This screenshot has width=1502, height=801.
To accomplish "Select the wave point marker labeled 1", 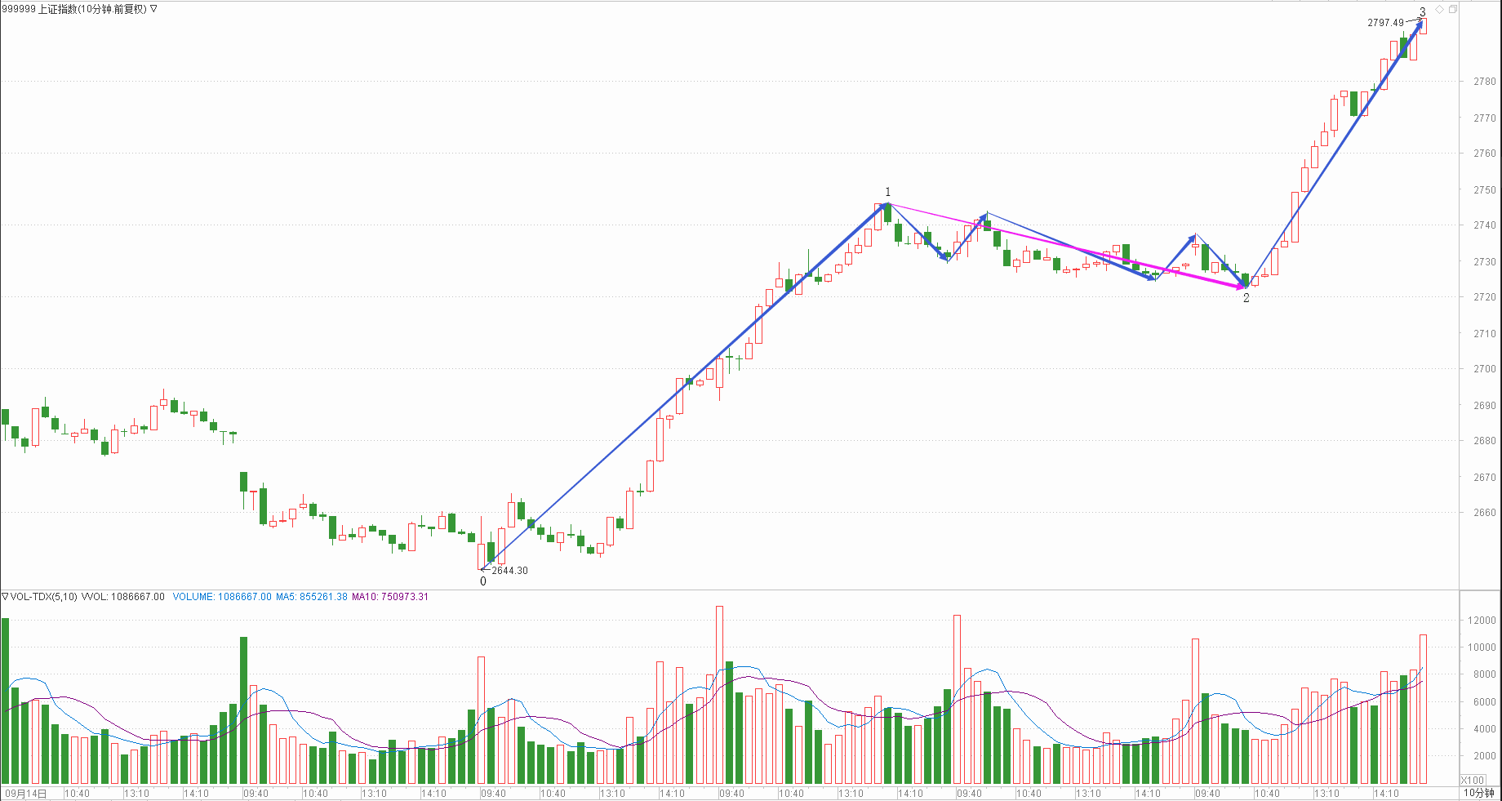I will 888,193.
